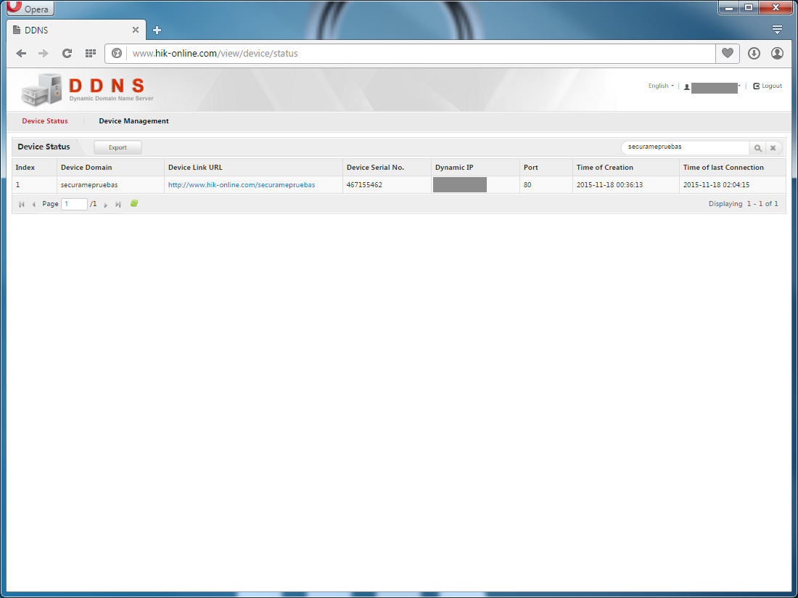Open a new tab with the plus button
798x598 pixels.
click(x=157, y=30)
